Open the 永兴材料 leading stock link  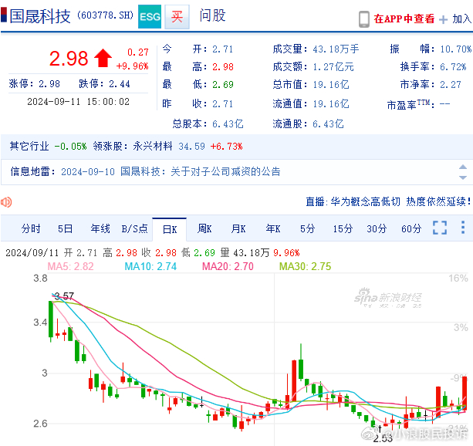(x=153, y=147)
